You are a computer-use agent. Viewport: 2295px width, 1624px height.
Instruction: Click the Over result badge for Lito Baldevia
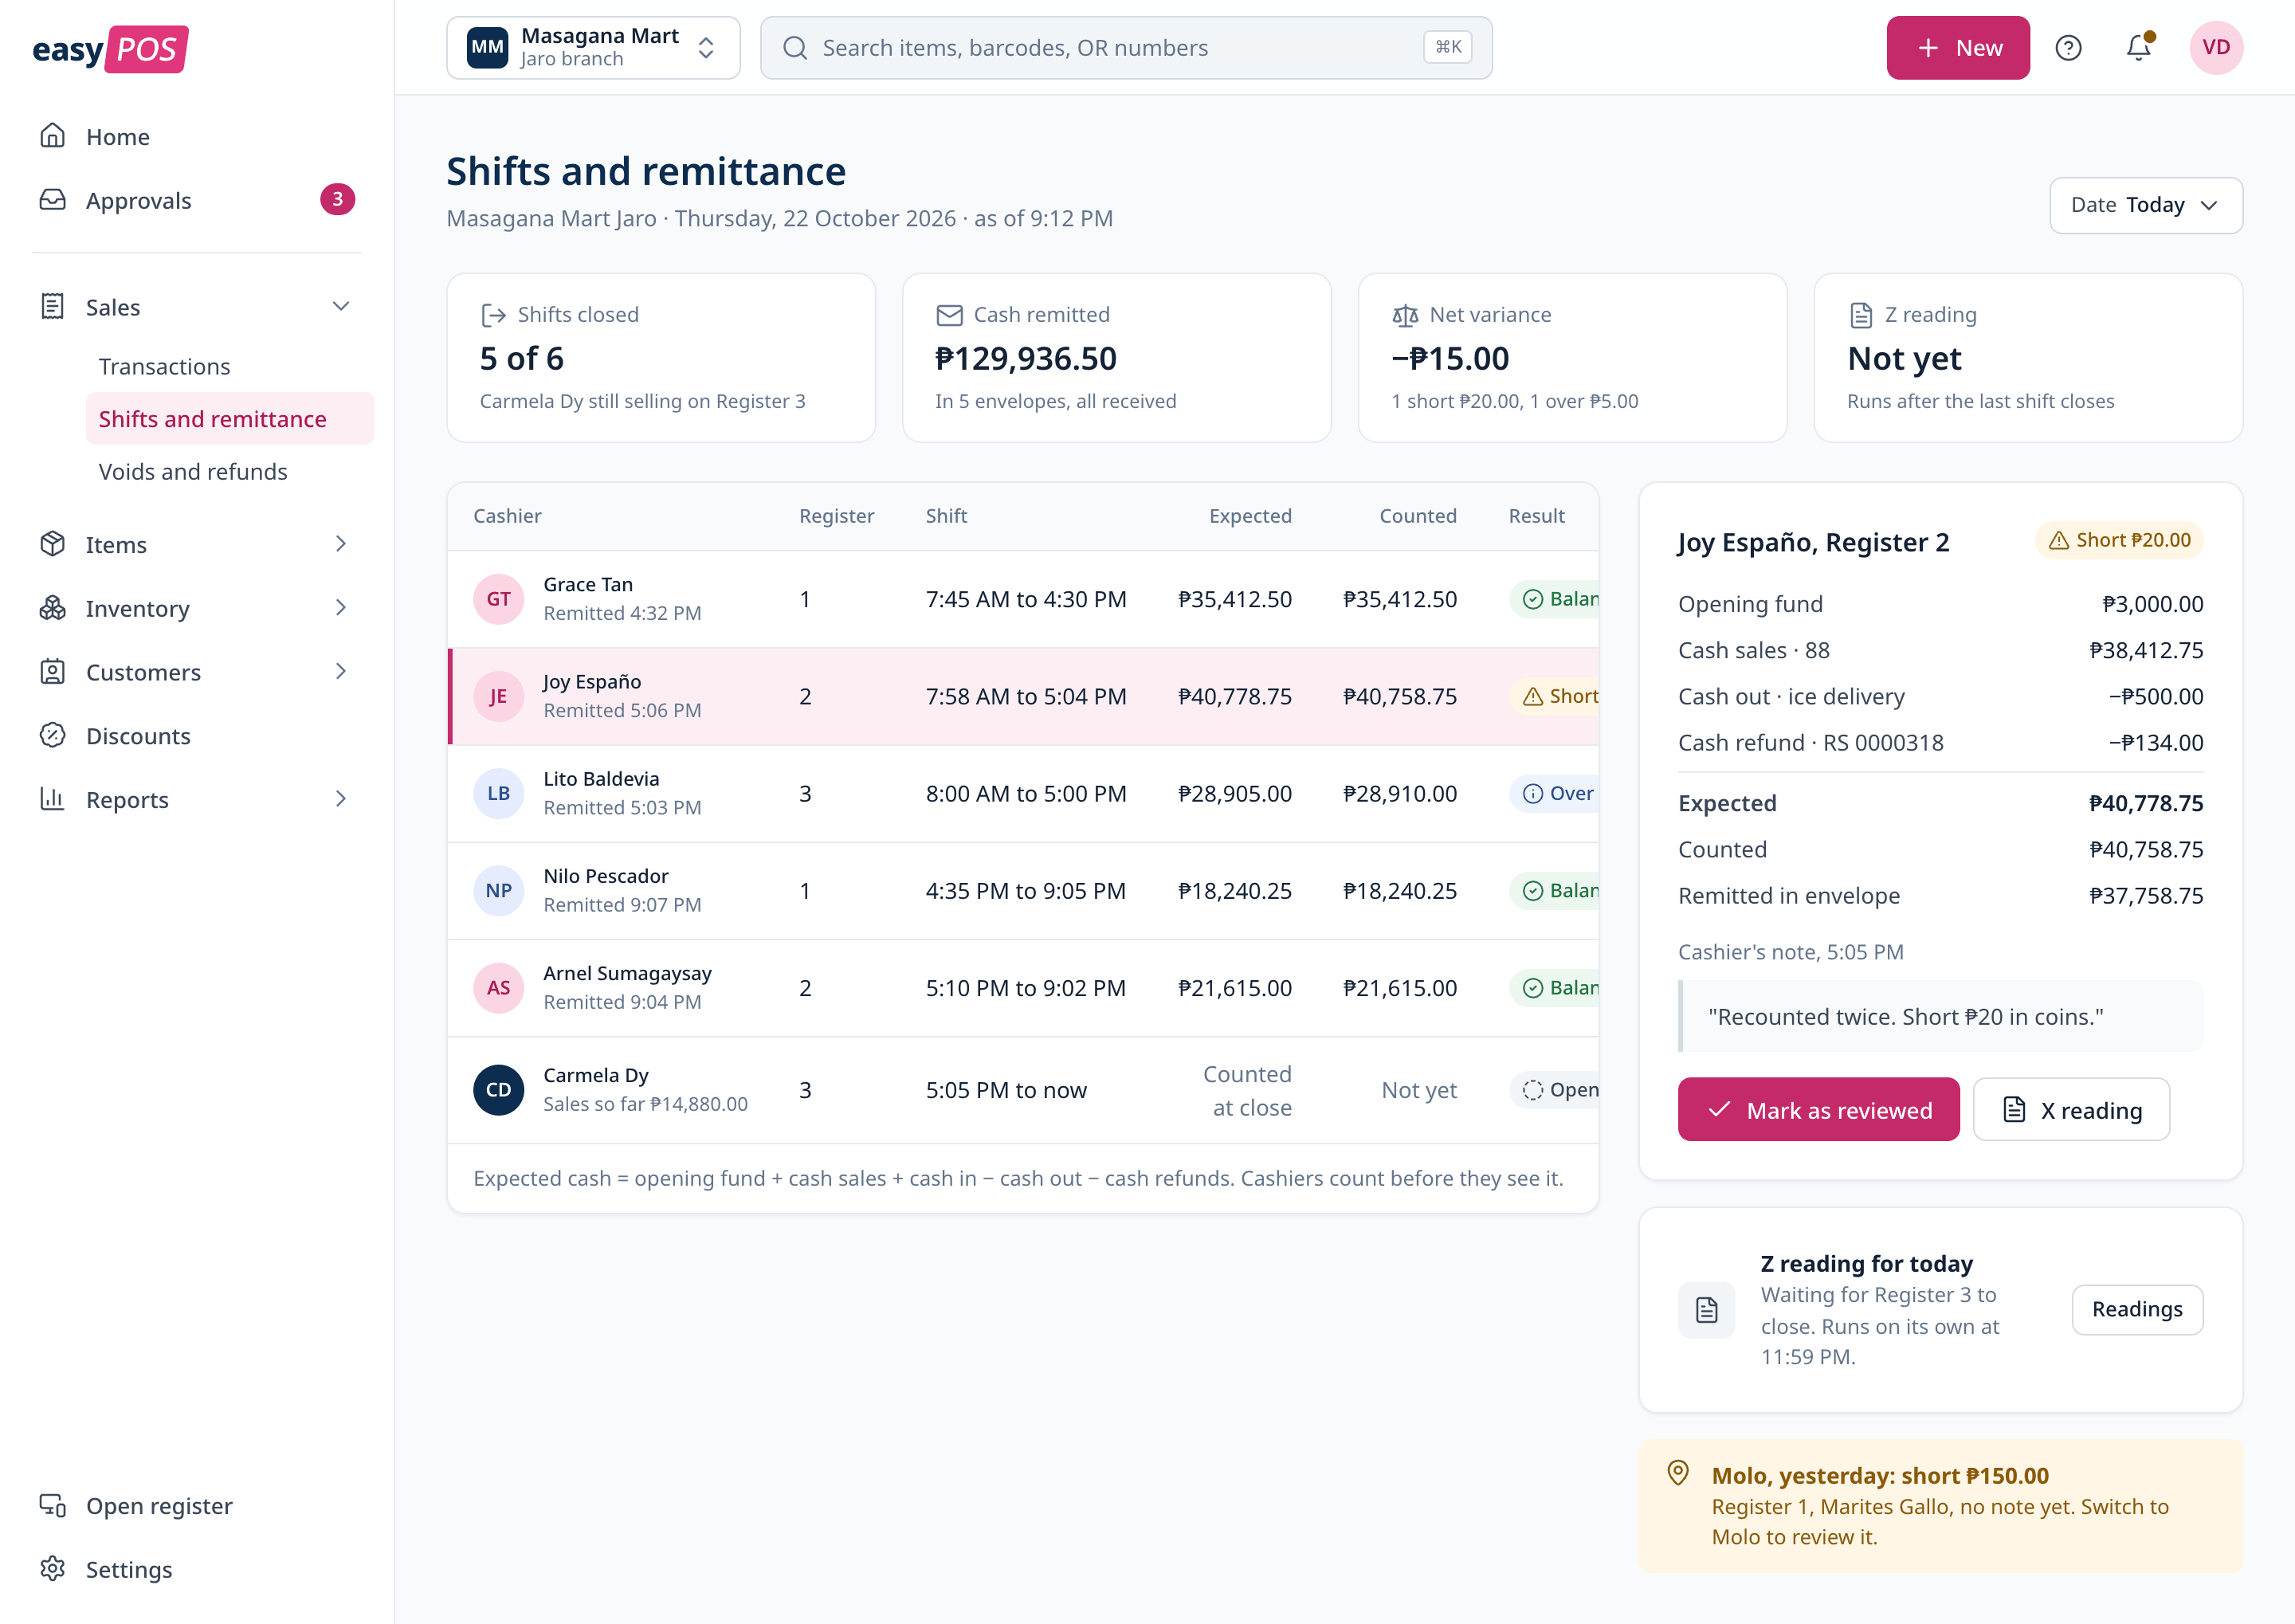1554,794
